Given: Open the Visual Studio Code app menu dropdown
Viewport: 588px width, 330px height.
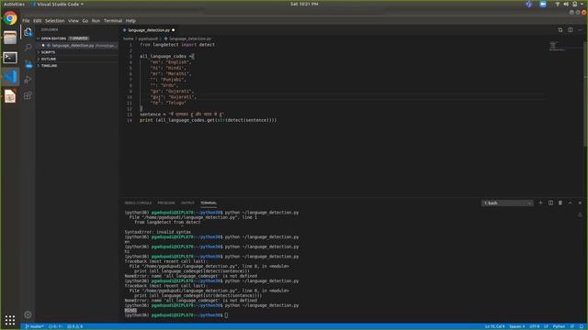Looking at the screenshot, I should [x=58, y=4].
